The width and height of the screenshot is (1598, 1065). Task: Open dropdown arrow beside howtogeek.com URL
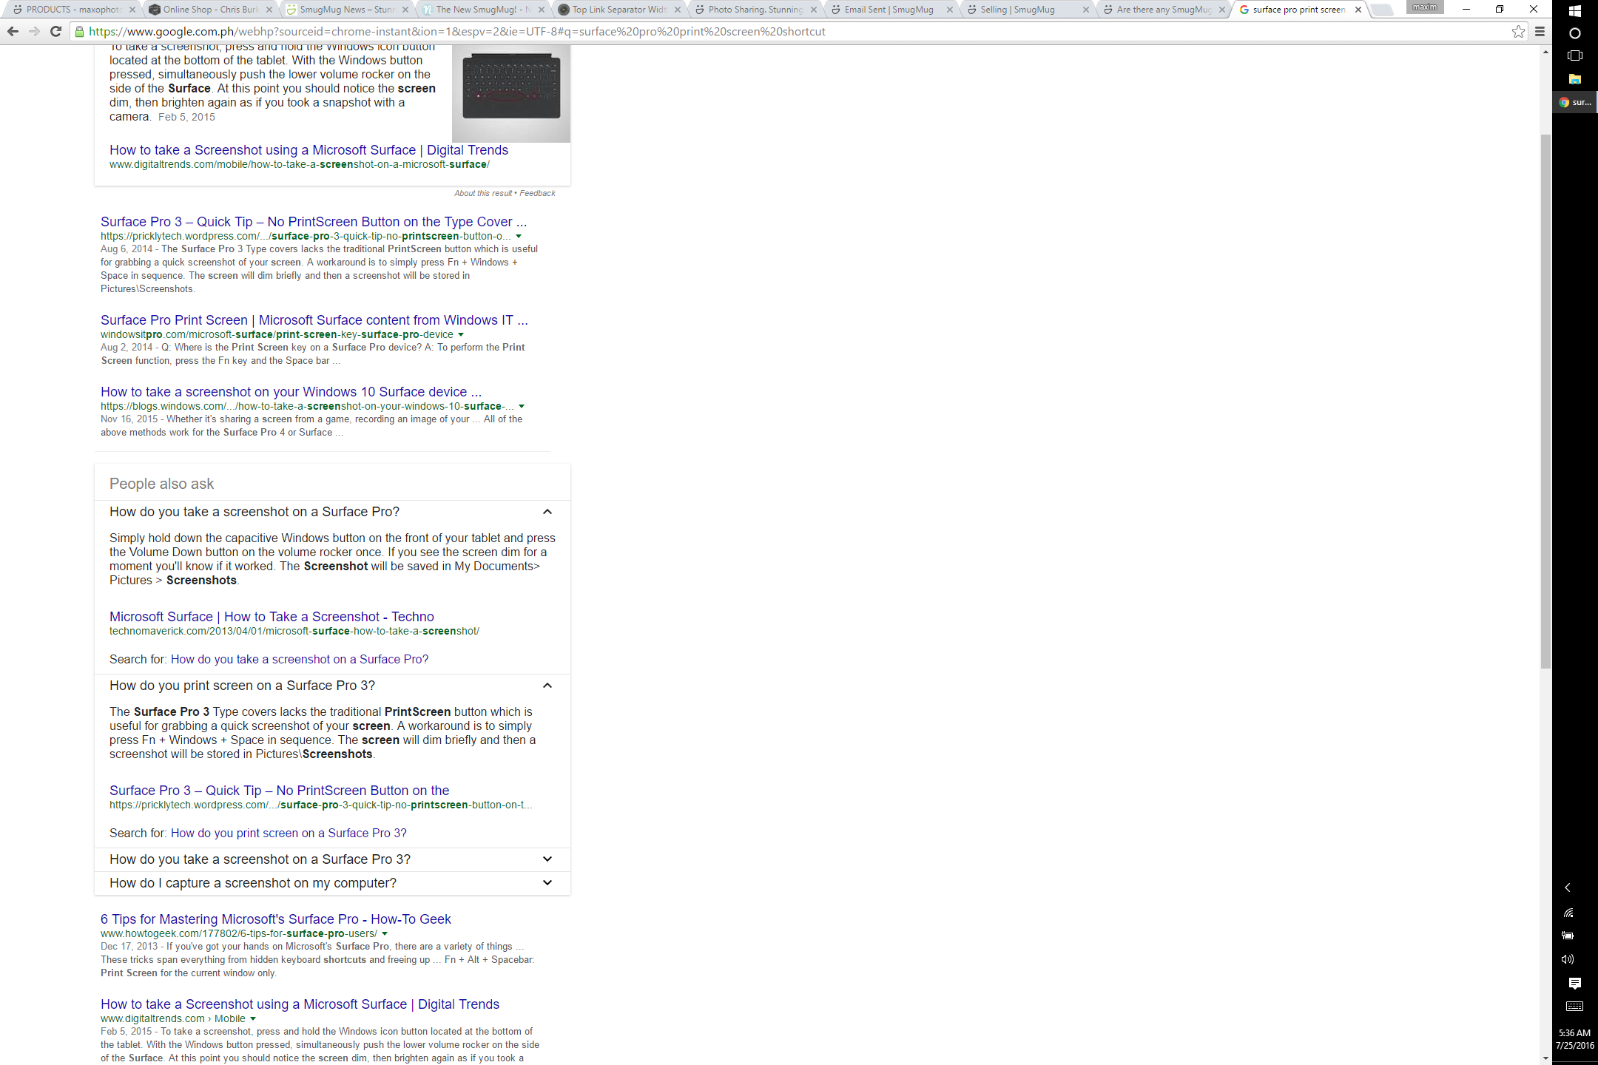[385, 934]
